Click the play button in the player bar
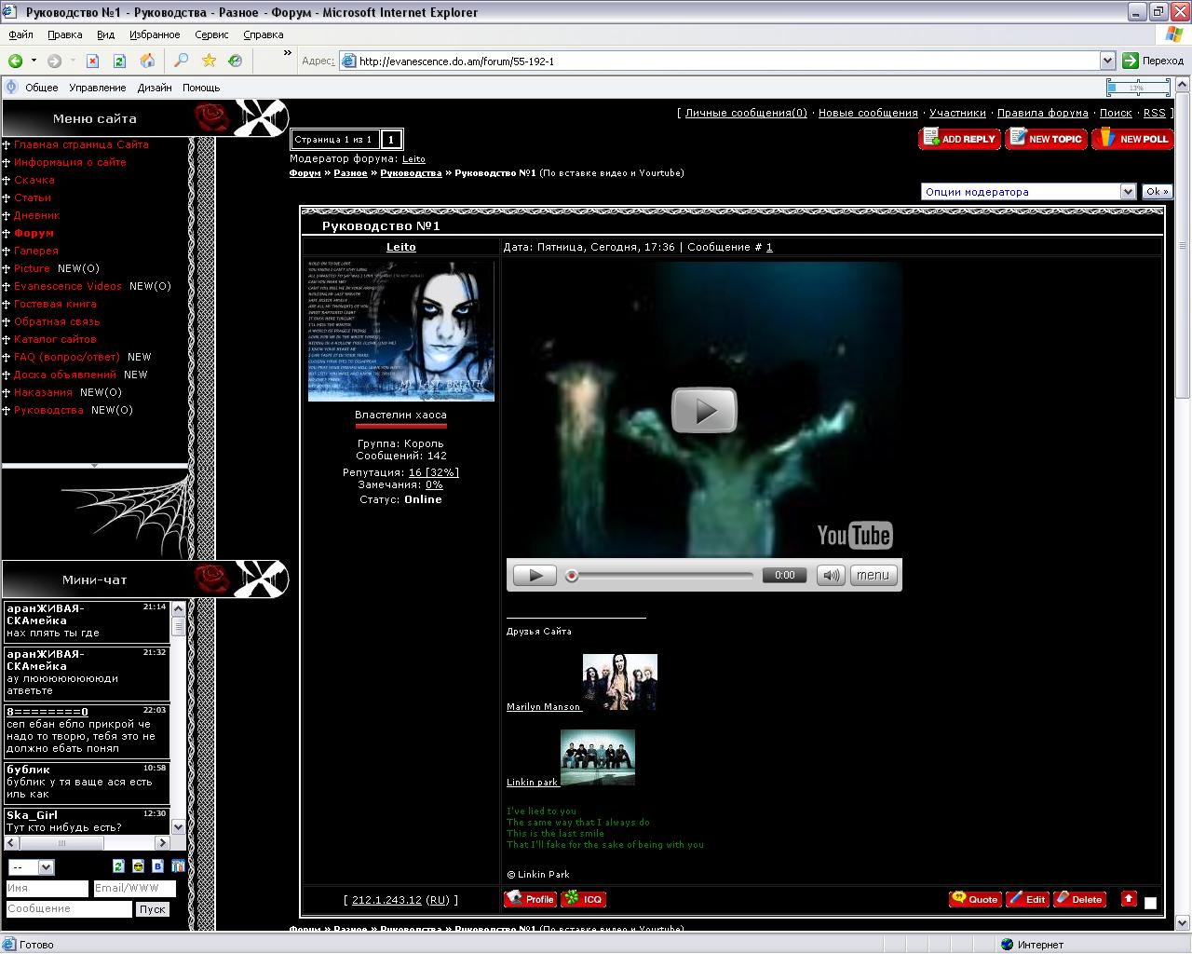The height and width of the screenshot is (954, 1192). click(x=535, y=575)
